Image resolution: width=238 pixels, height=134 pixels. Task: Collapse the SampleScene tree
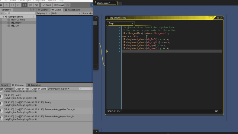pos(3,17)
